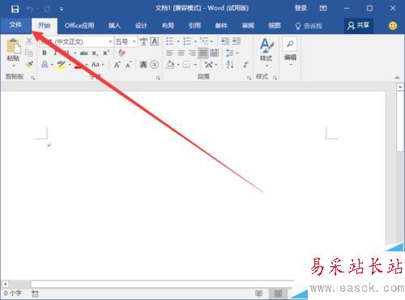This screenshot has height=300, width=405.
Task: Center the paragraph text
Action: [181, 53]
